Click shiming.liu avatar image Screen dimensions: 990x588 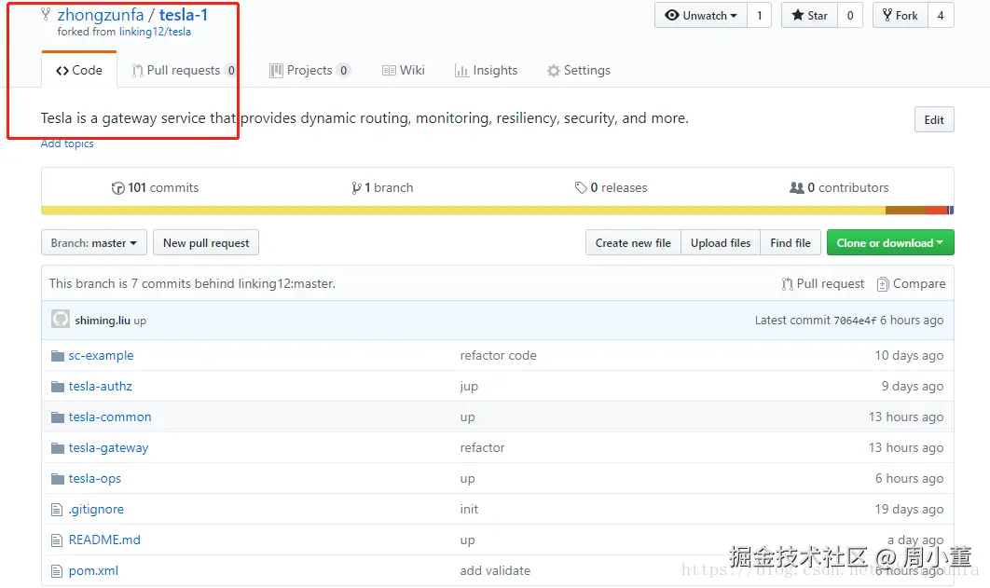(x=61, y=320)
